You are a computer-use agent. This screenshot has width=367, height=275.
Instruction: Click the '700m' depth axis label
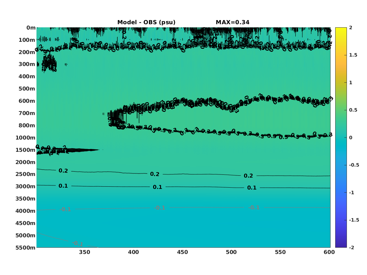[27, 113]
